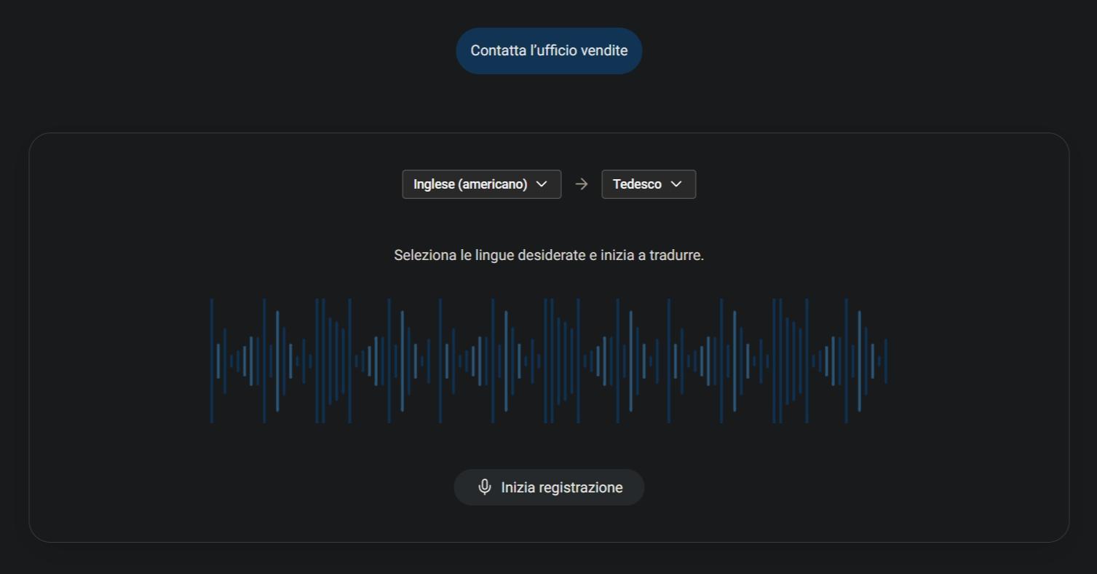Click the chevron beside Inglese (americano)
Screen dimensions: 1097x574
(542, 184)
